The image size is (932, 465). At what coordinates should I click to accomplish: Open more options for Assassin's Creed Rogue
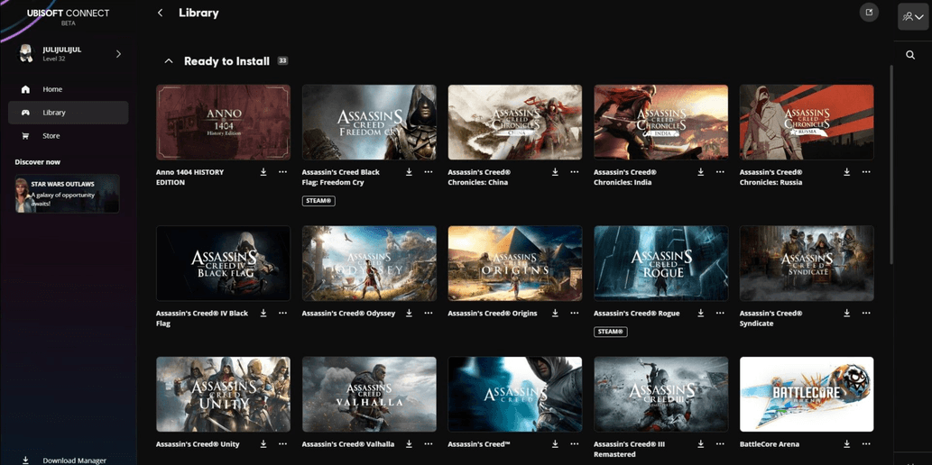click(720, 313)
